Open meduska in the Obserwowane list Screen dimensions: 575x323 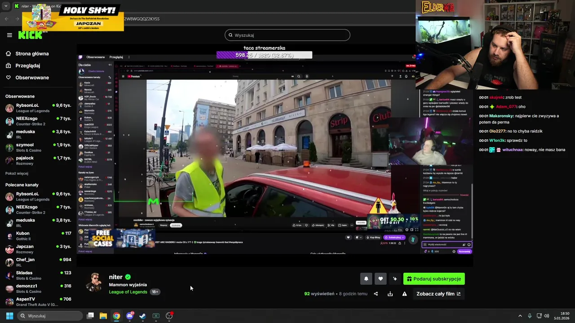coord(38,134)
